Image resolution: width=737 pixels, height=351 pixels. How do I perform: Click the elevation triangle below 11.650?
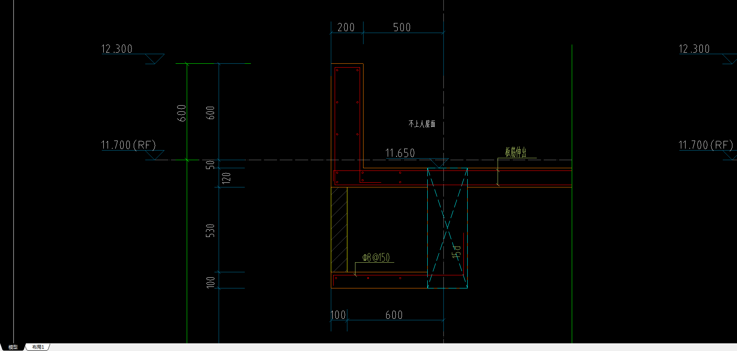(x=438, y=163)
